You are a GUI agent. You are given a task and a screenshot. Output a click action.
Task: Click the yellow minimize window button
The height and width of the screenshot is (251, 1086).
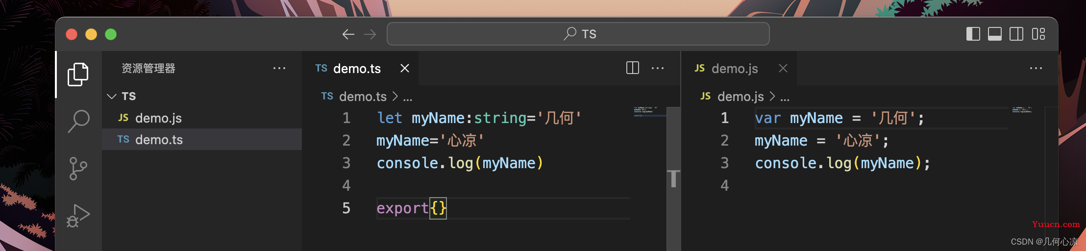pyautogui.click(x=91, y=34)
